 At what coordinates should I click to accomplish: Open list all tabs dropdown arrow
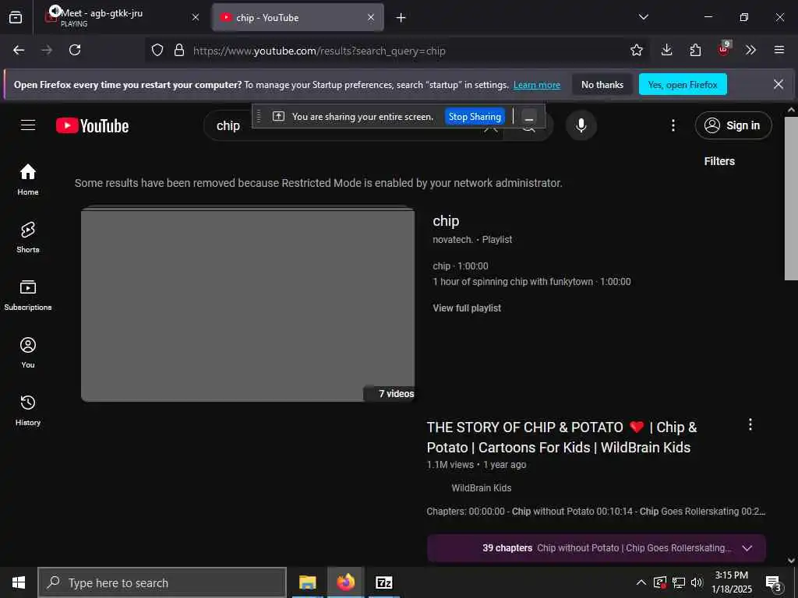tap(643, 17)
